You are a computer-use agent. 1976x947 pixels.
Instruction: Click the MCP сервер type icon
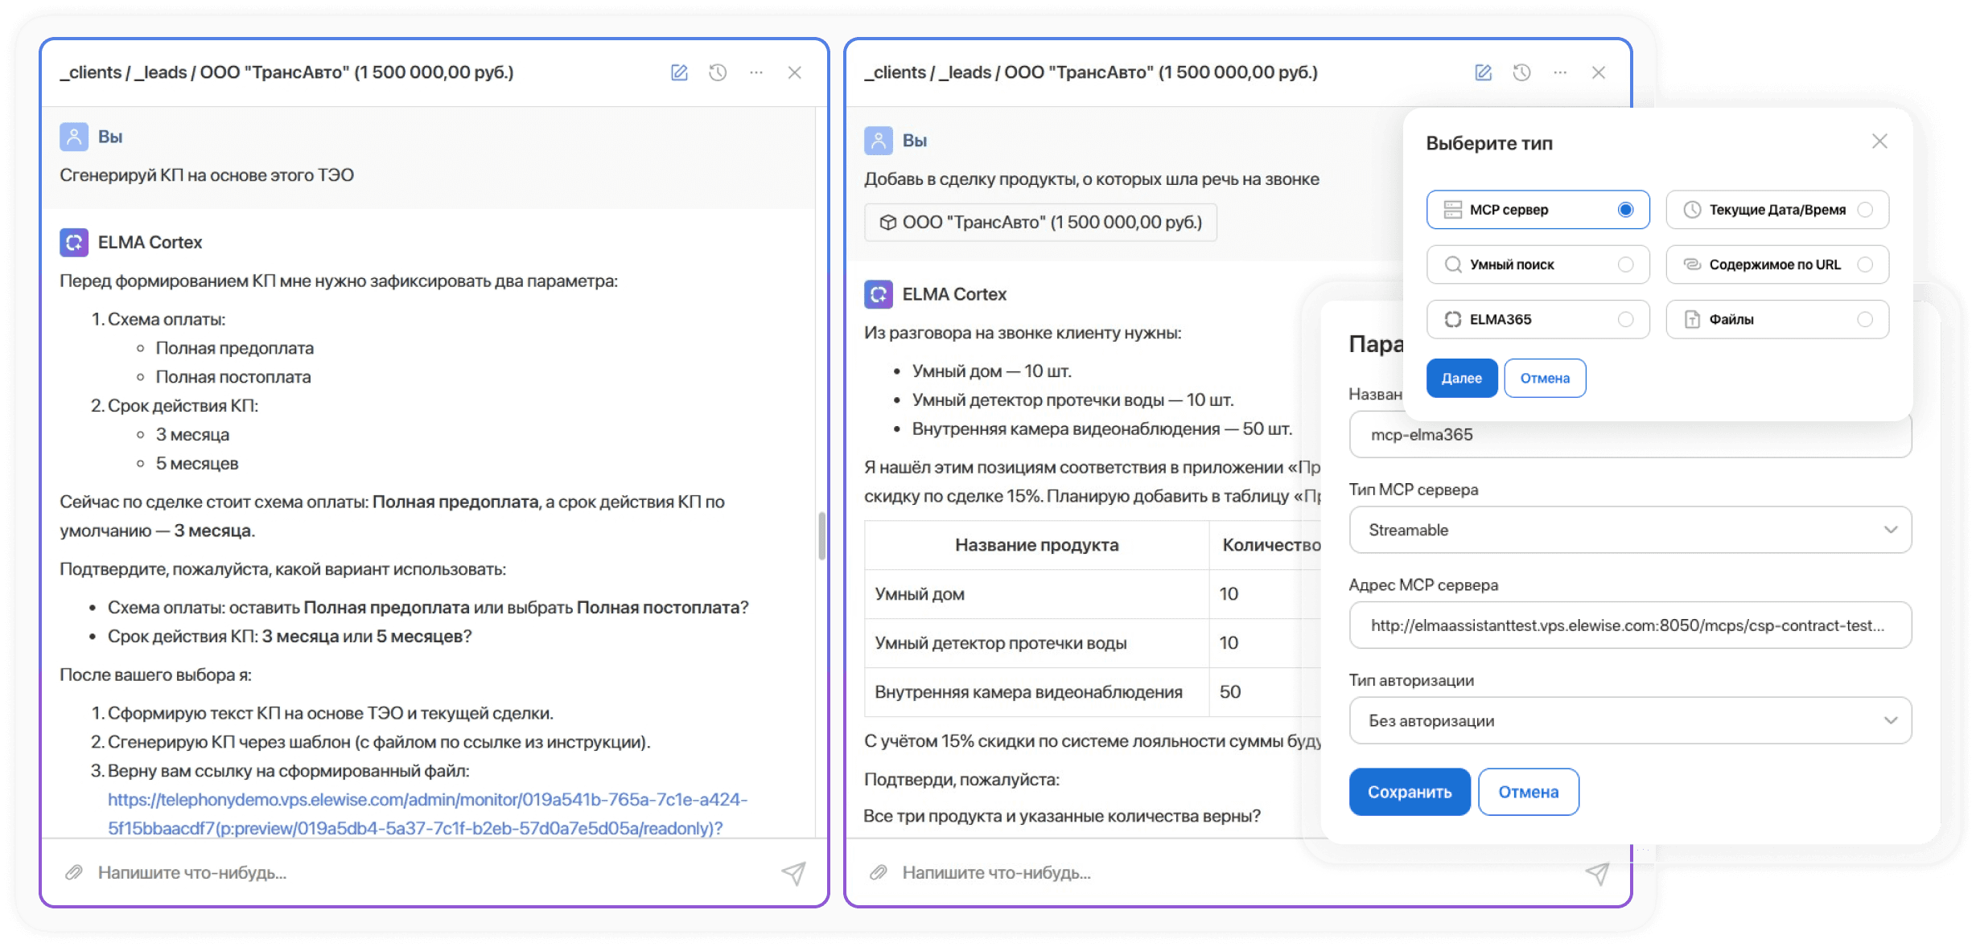(1453, 209)
